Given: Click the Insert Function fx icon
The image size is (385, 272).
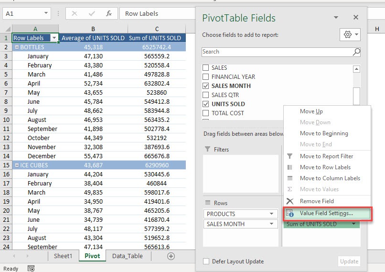Looking at the screenshot, I should tap(109, 13).
